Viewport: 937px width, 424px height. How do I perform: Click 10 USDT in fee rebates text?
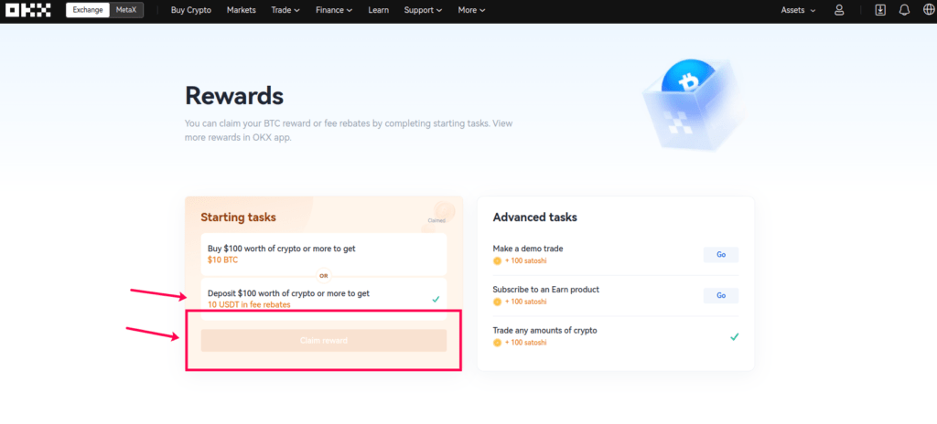tap(249, 304)
